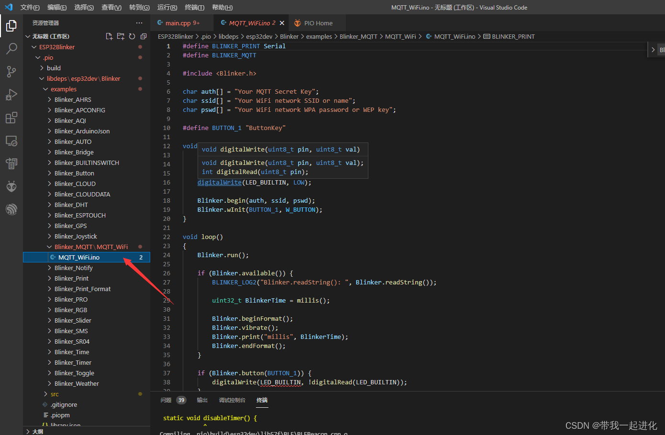
Task: Open the 运行(R) menu
Action: pos(167,7)
